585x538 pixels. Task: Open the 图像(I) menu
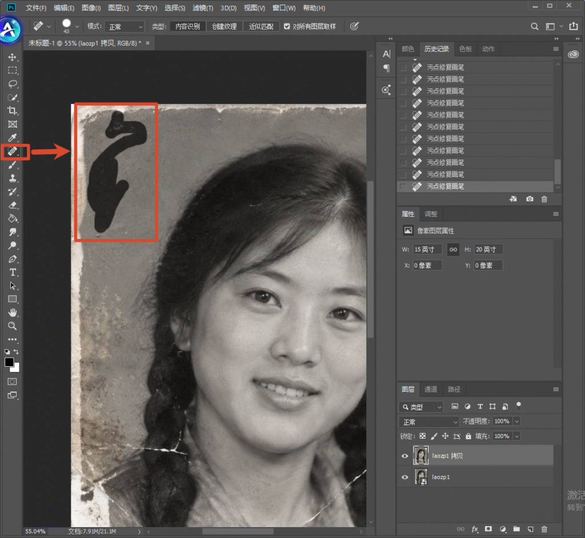point(91,8)
